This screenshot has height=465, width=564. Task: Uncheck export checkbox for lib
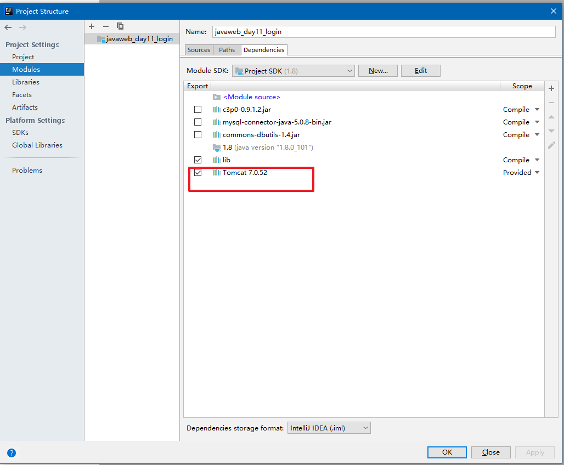pos(198,160)
